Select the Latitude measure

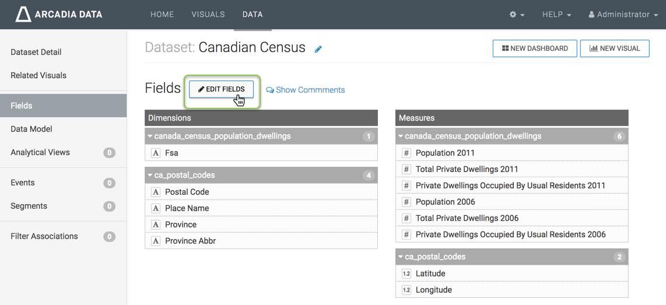pyautogui.click(x=512, y=274)
